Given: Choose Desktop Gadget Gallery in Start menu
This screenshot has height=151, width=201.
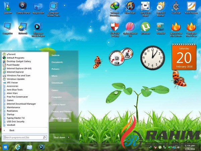Looking at the screenshot, I should [x=19, y=61].
